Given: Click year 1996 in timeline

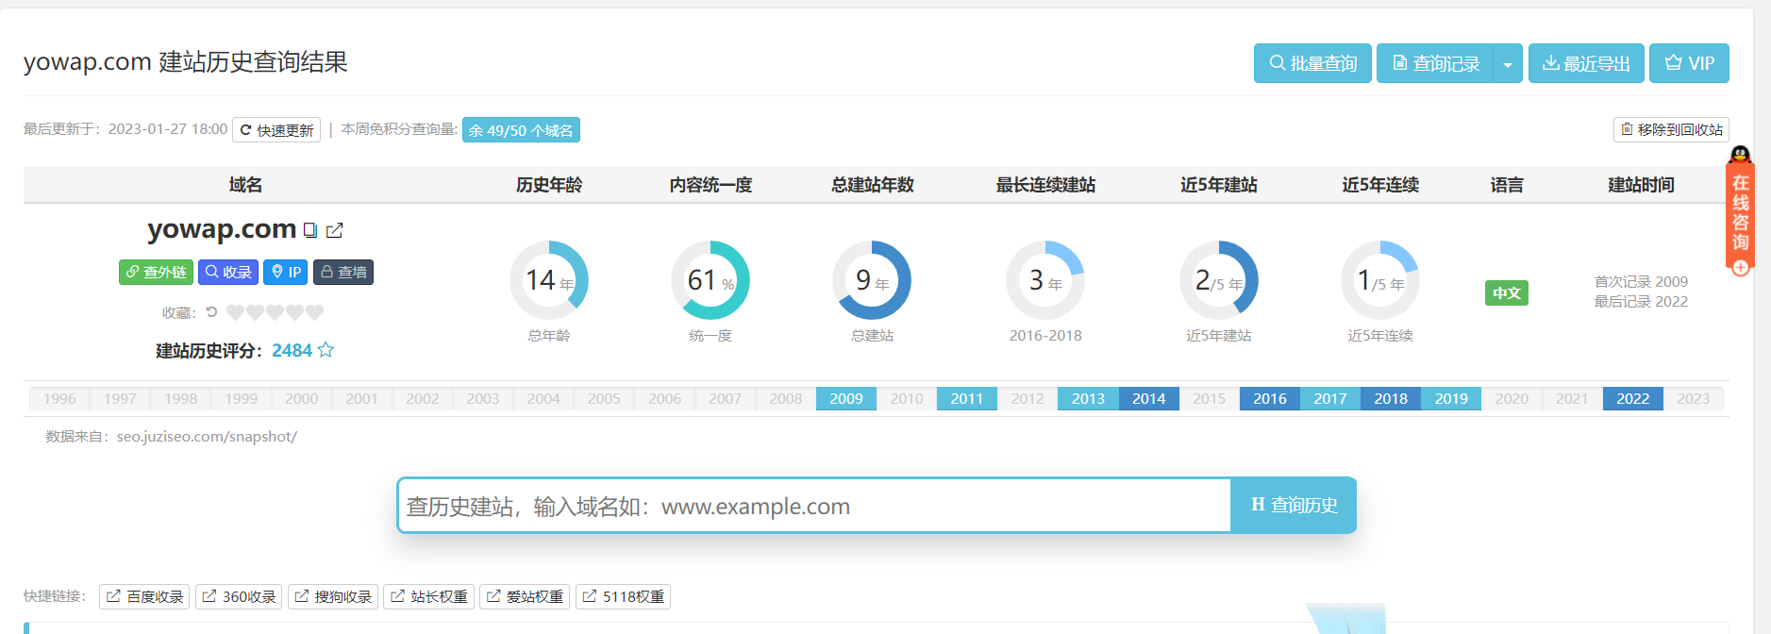Looking at the screenshot, I should [59, 398].
